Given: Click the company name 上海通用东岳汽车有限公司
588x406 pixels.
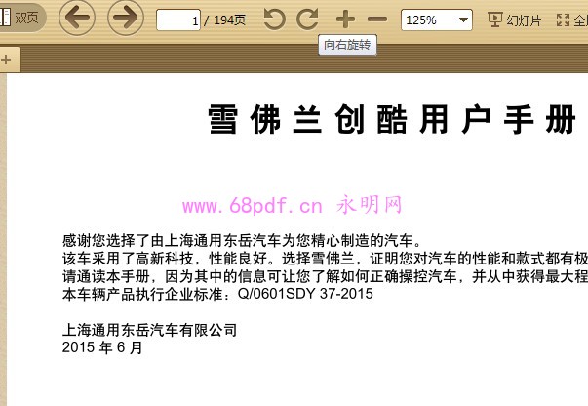Looking at the screenshot, I should [149, 330].
